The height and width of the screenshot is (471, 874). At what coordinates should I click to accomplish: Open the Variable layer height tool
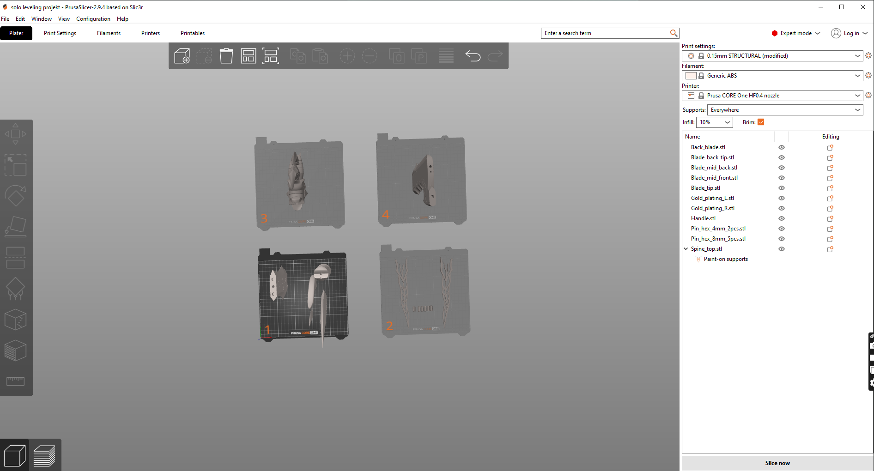pyautogui.click(x=446, y=56)
